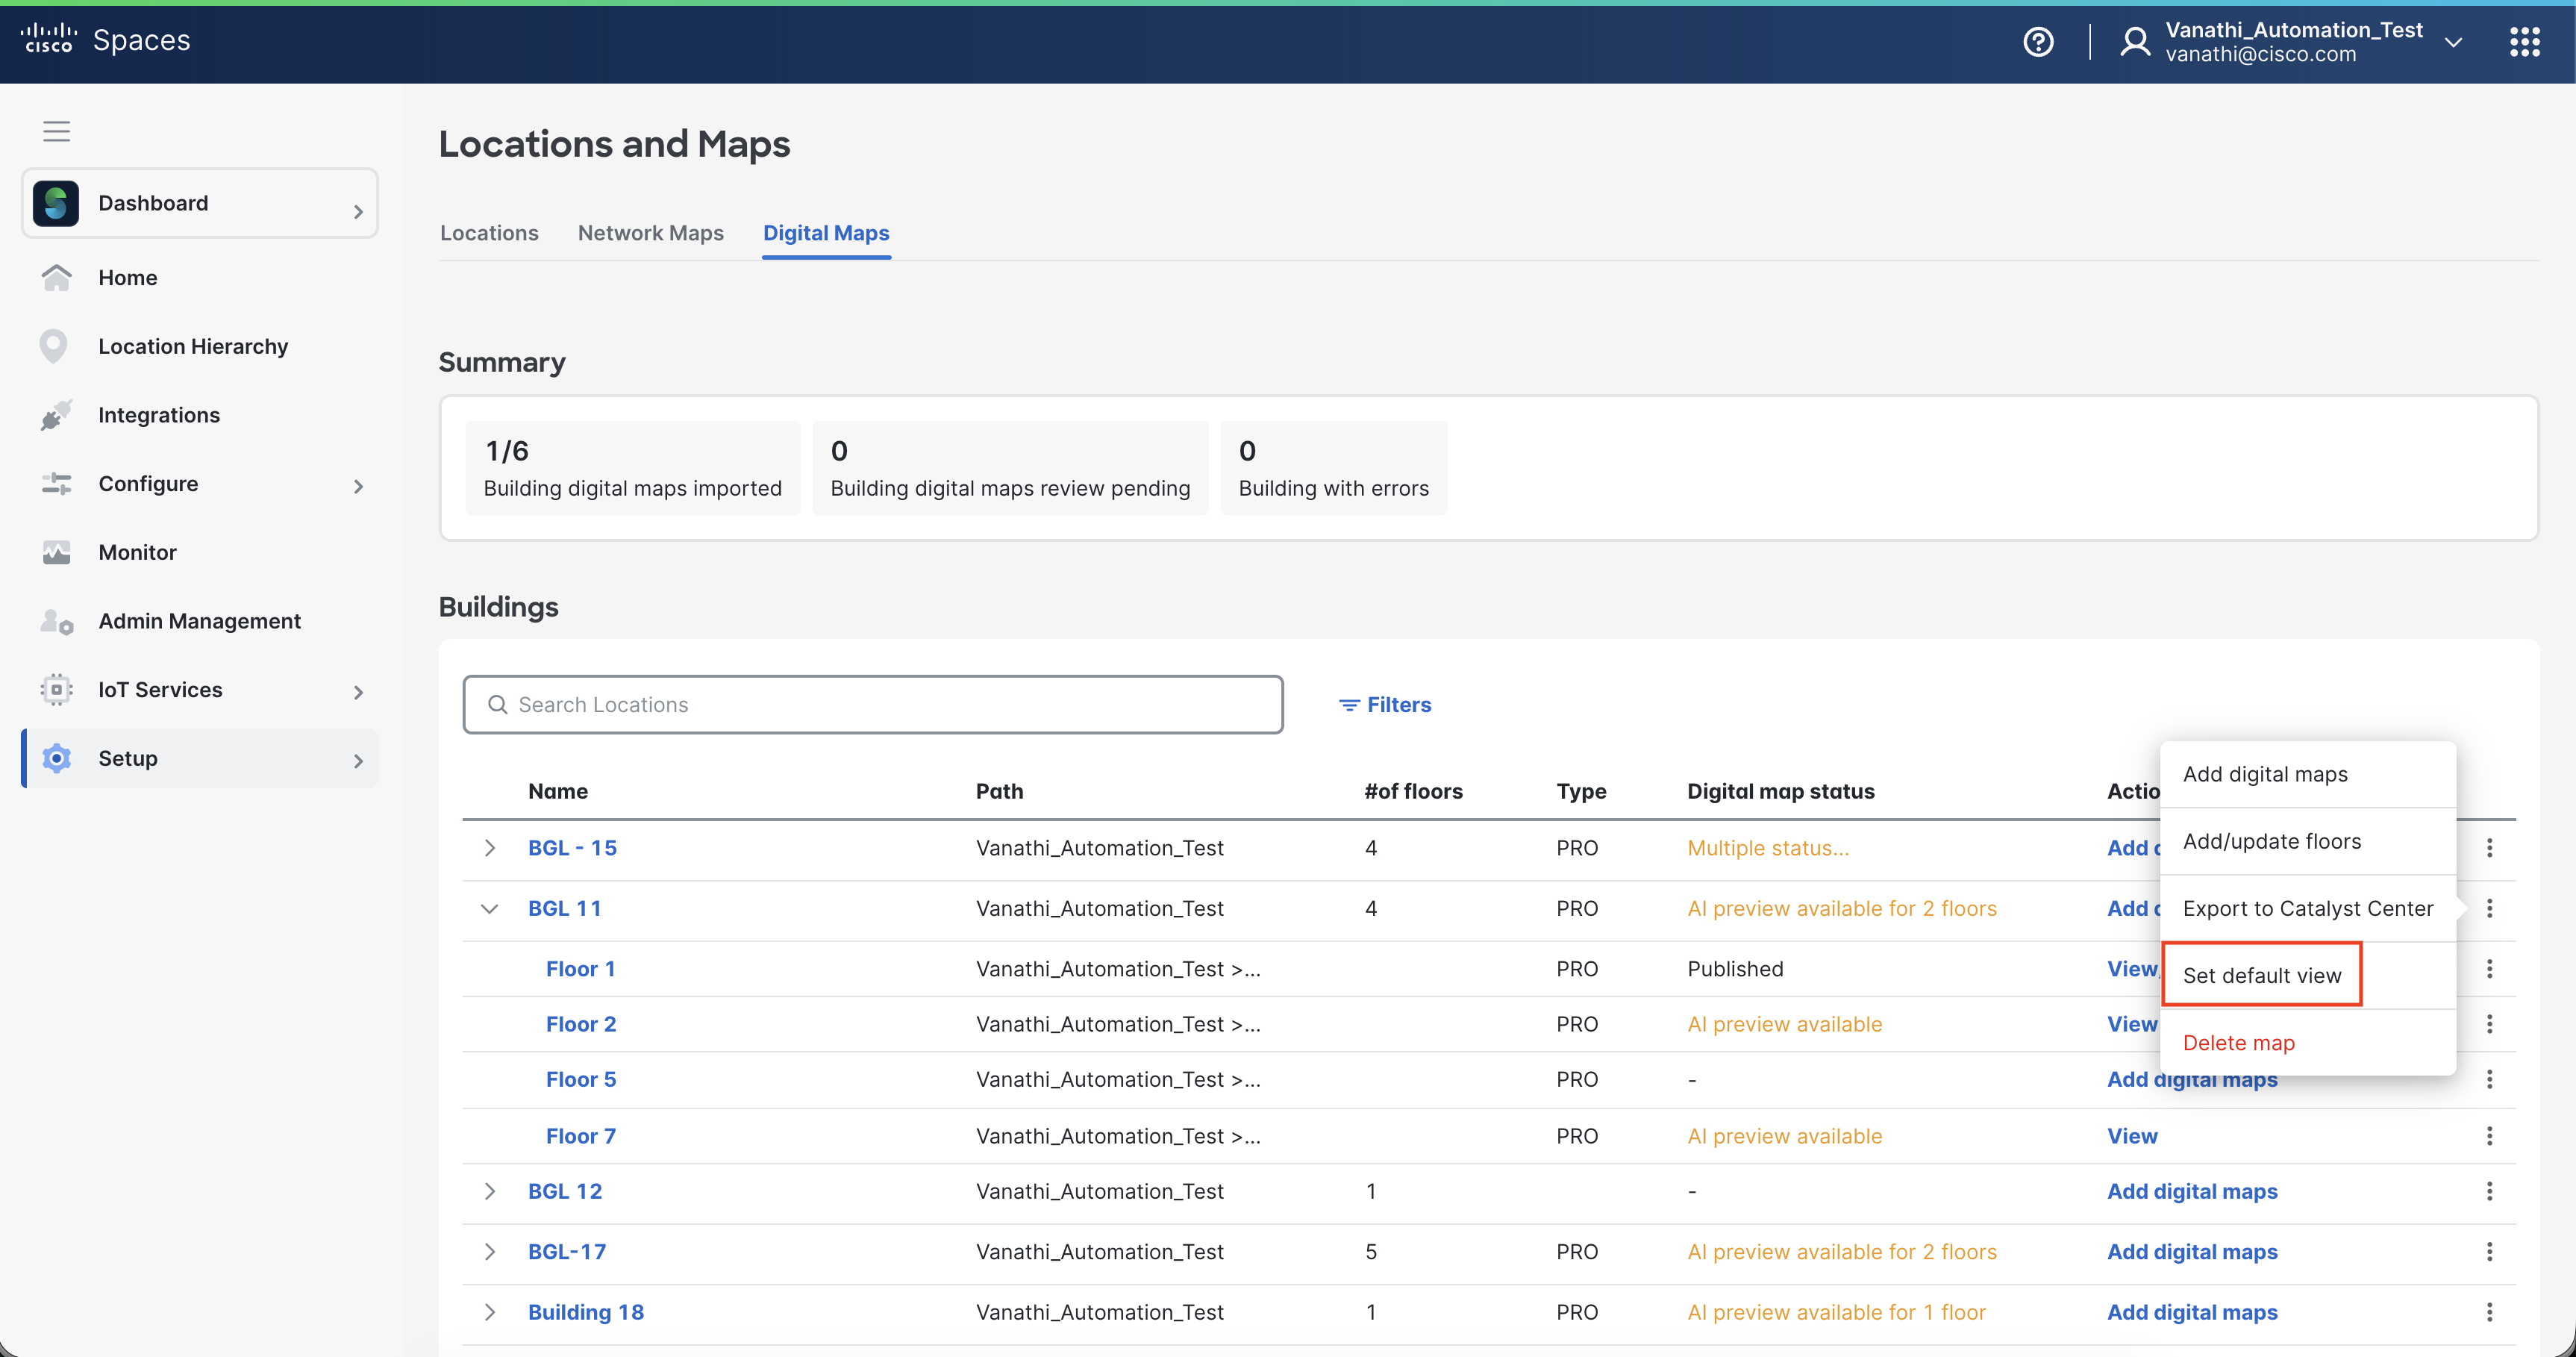Click the Admin Management user icon

56,621
